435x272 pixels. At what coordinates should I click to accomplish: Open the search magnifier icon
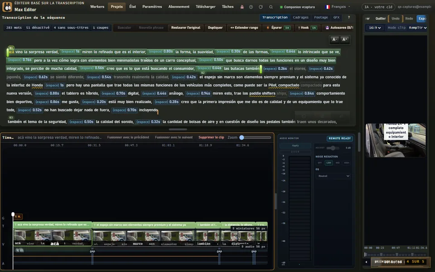271,7
